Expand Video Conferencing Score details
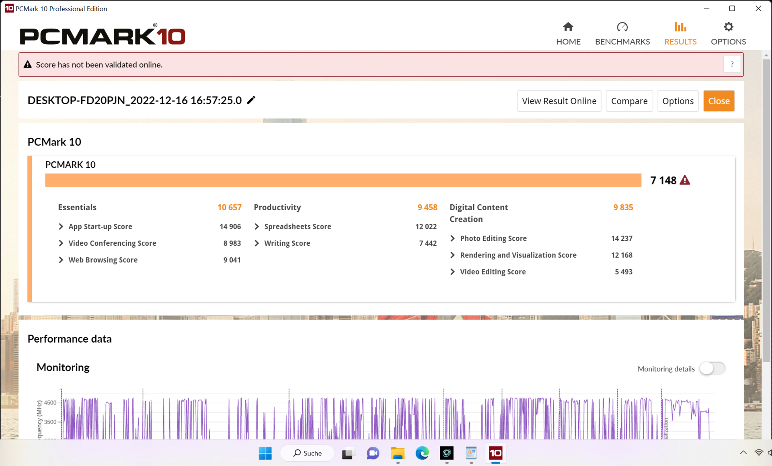Screen dimensions: 772x466 (61, 243)
